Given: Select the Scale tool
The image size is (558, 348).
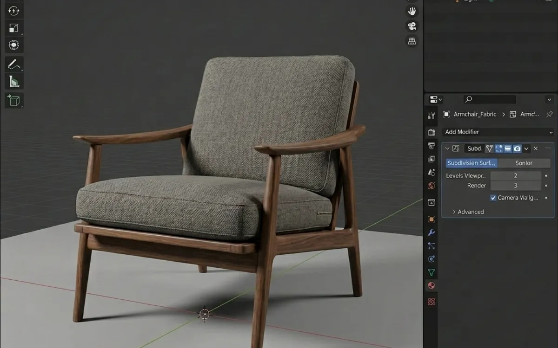Looking at the screenshot, I should pos(14,28).
